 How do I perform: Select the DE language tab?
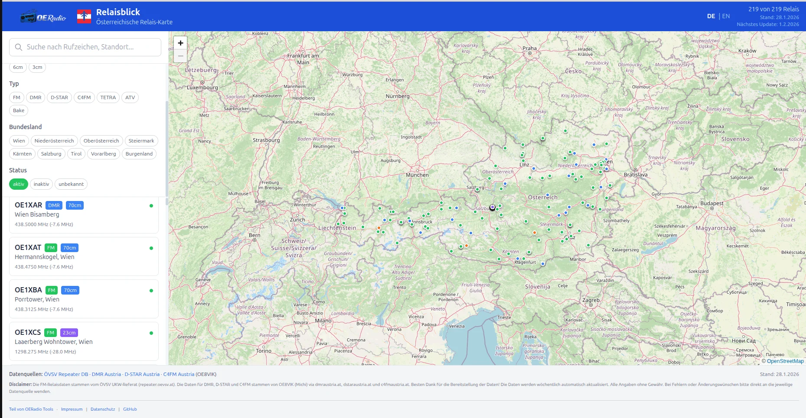[710, 16]
